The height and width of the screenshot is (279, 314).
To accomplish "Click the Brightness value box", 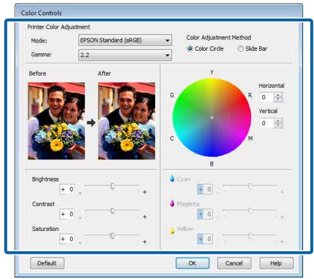I will [x=67, y=189].
